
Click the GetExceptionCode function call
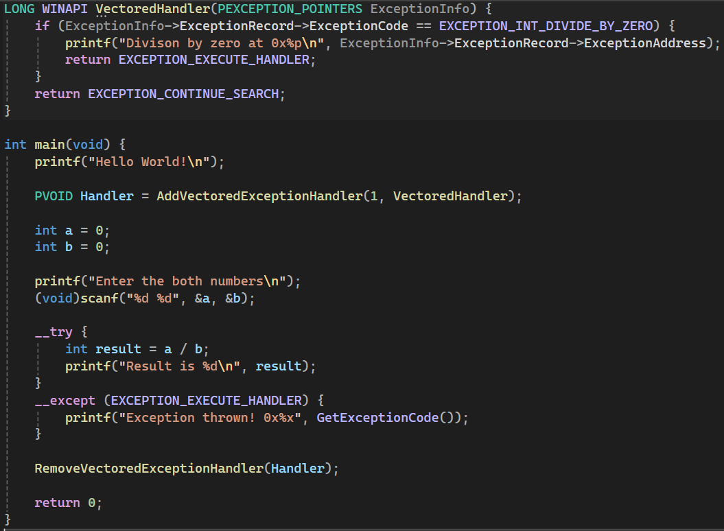click(377, 417)
